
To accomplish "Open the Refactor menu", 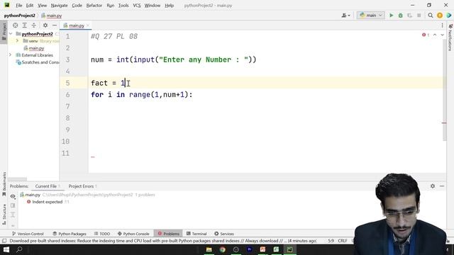I will pos(94,5).
